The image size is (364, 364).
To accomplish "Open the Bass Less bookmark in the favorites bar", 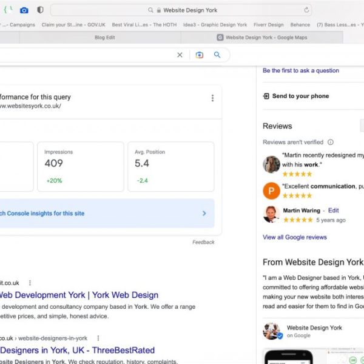I will click(340, 25).
